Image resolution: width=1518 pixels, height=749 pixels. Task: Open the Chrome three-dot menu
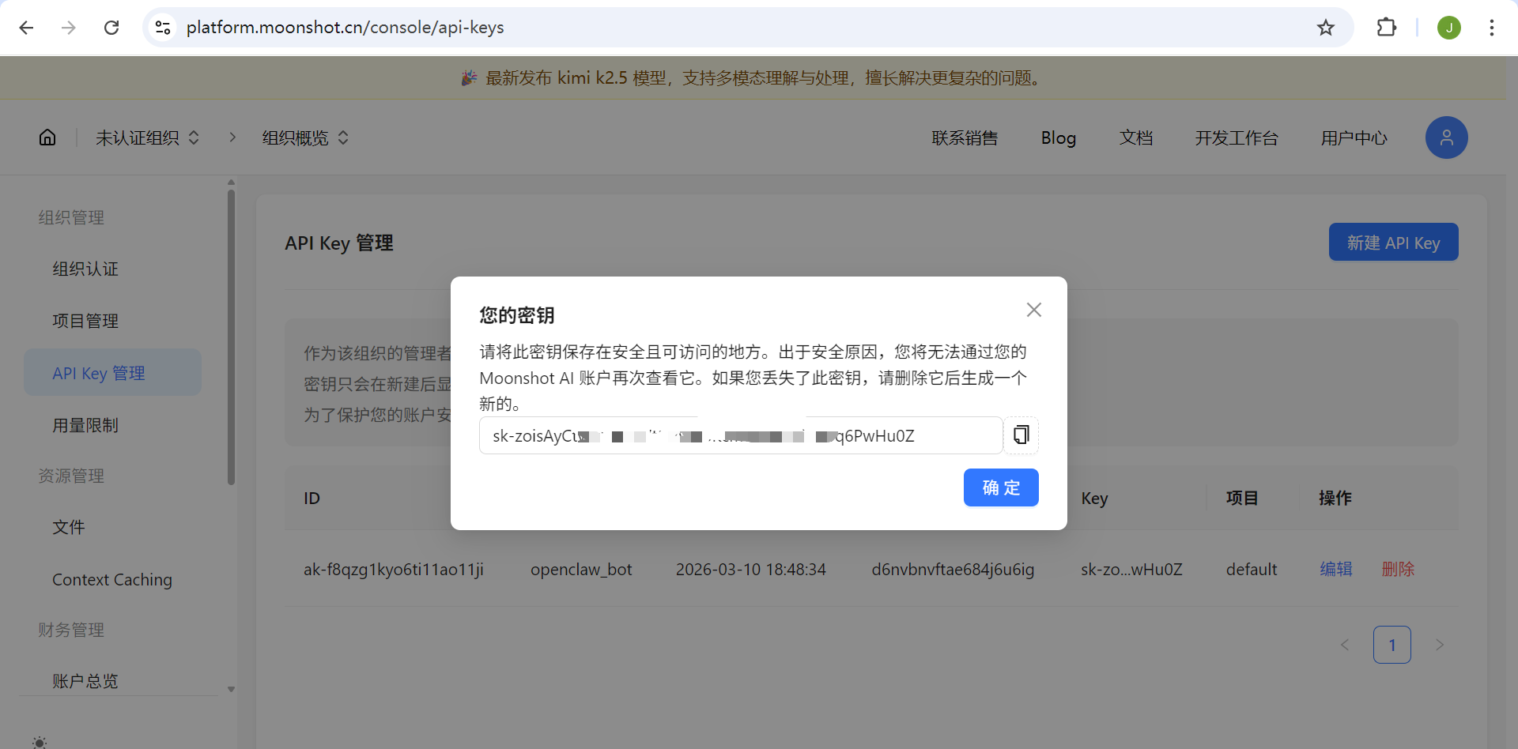click(1492, 28)
